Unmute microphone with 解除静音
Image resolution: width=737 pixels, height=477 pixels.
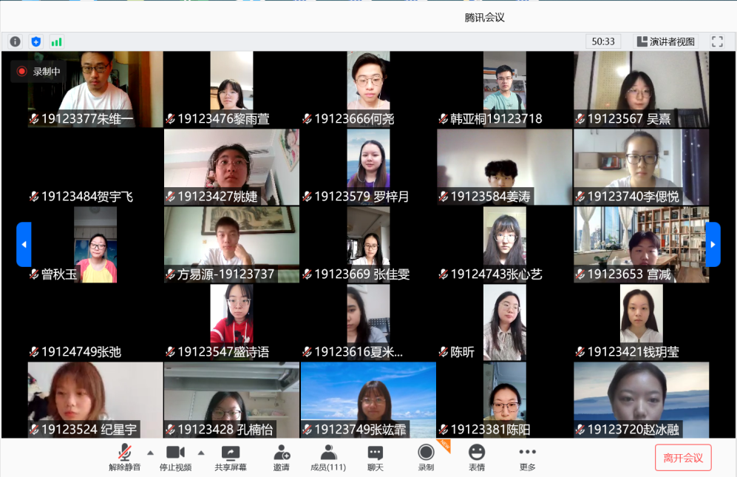pyautogui.click(x=124, y=457)
